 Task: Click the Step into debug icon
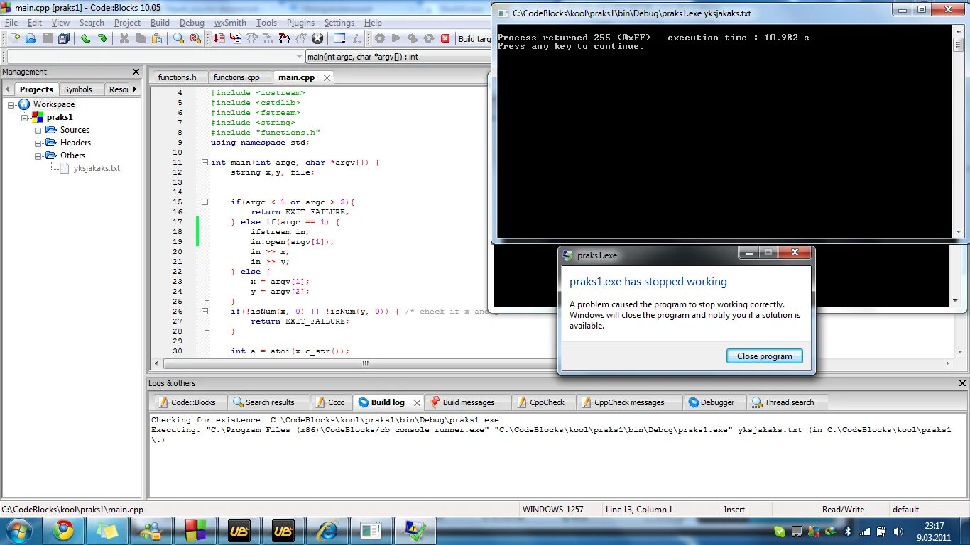(284, 38)
